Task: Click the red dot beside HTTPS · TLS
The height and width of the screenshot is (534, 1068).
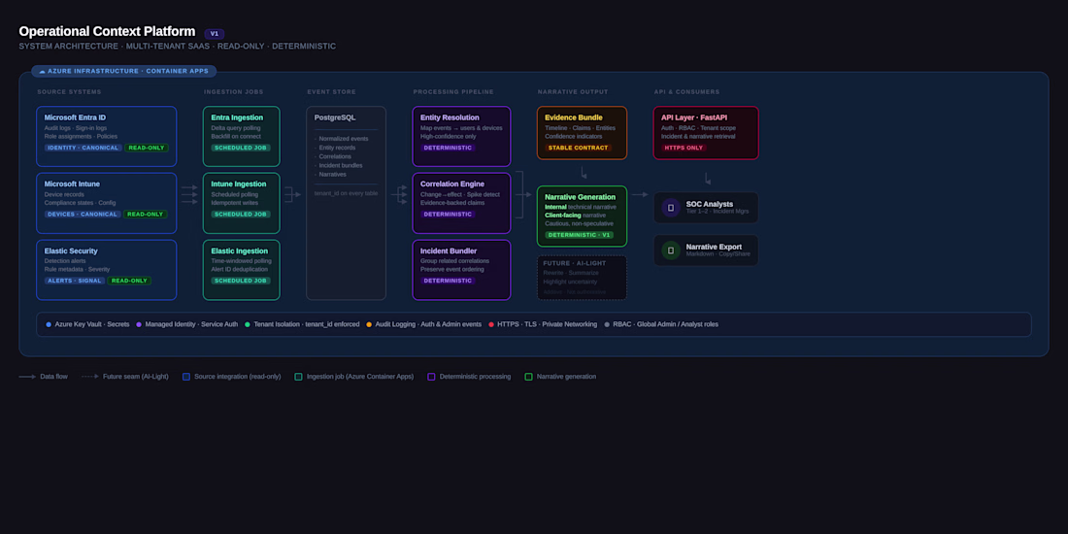Action: pos(491,324)
